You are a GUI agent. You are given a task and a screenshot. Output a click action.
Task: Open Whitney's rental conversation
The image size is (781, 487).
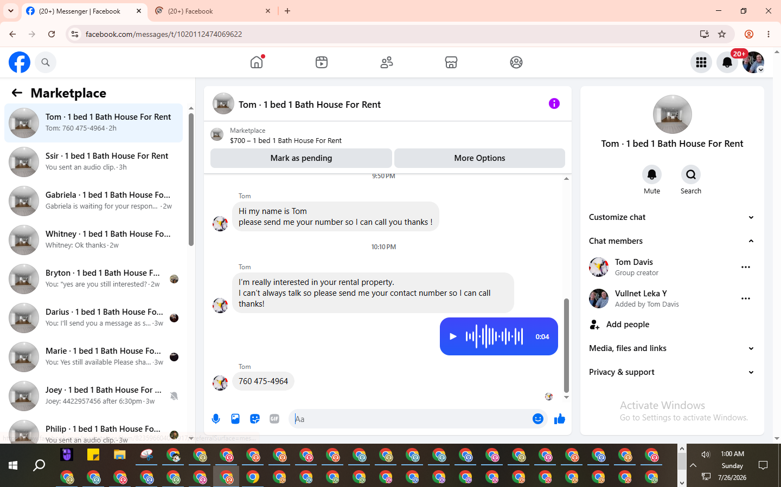click(x=93, y=240)
